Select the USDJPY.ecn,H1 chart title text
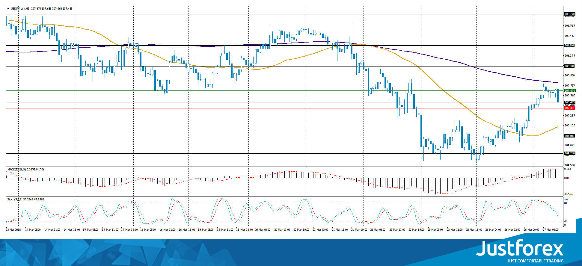The height and width of the screenshot is (266, 582). click(x=20, y=9)
